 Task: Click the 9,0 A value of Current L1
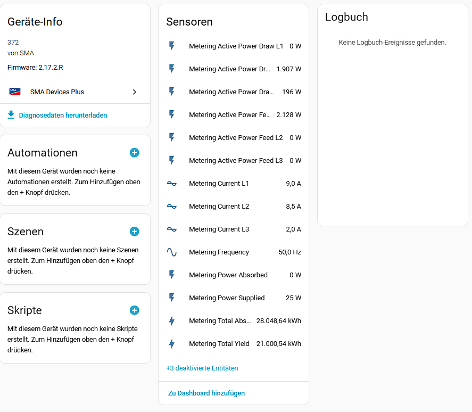pos(293,184)
